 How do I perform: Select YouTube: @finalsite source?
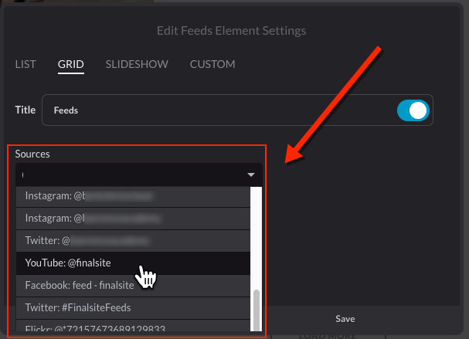click(x=133, y=263)
